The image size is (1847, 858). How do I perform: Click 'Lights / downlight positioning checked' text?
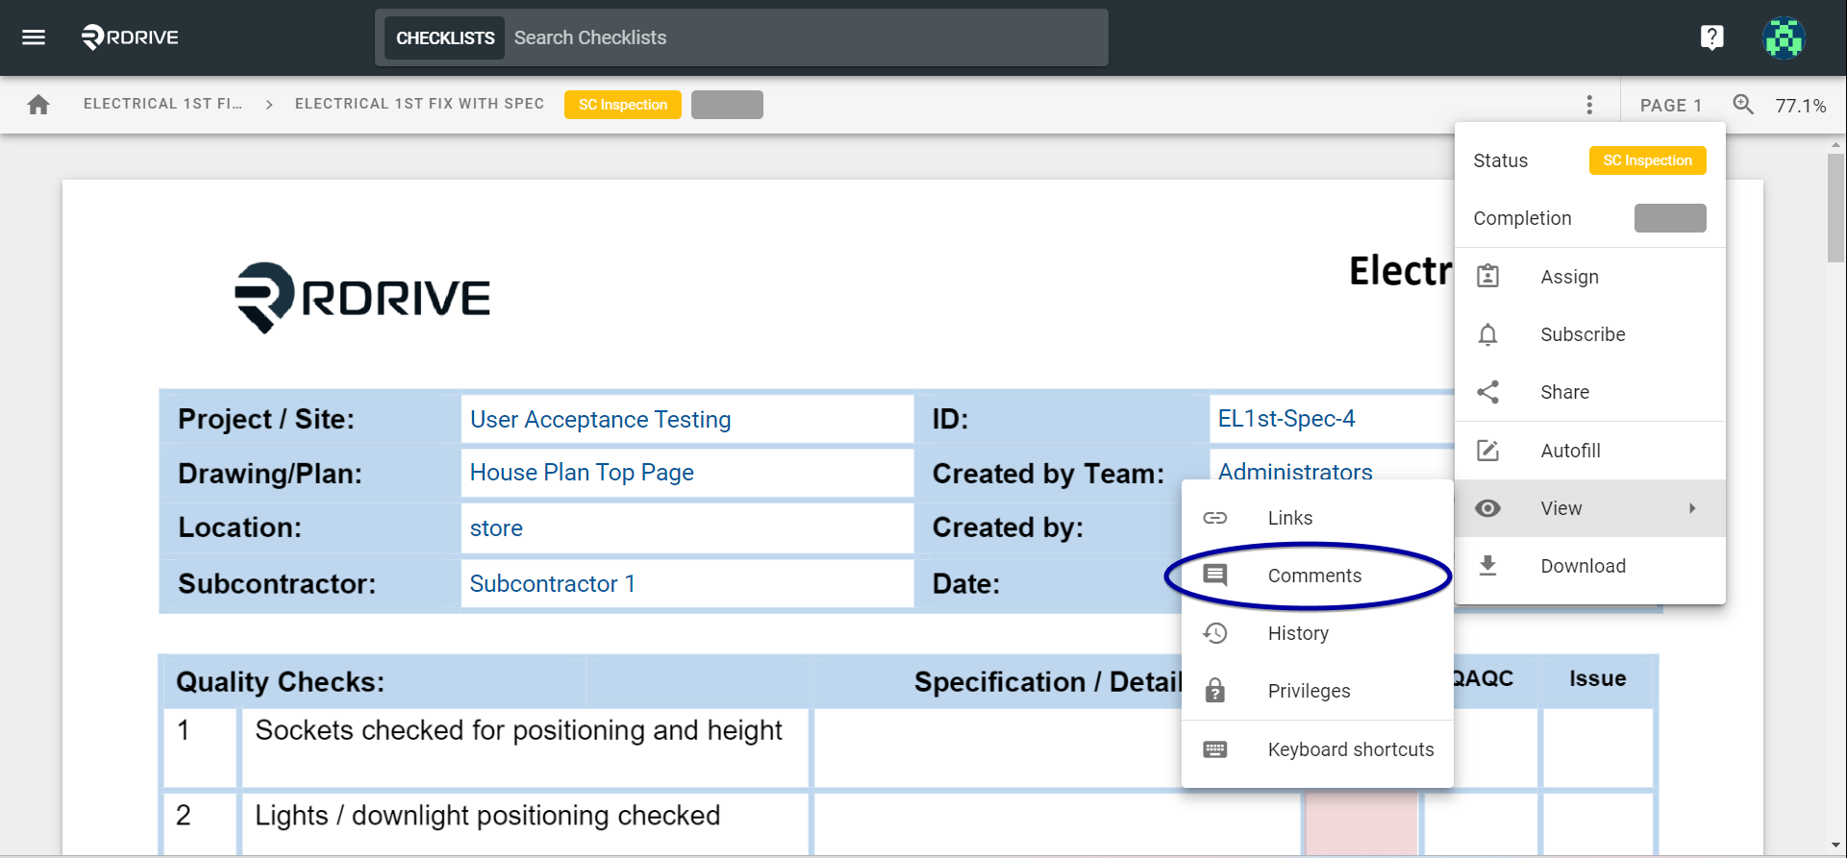pos(487,816)
